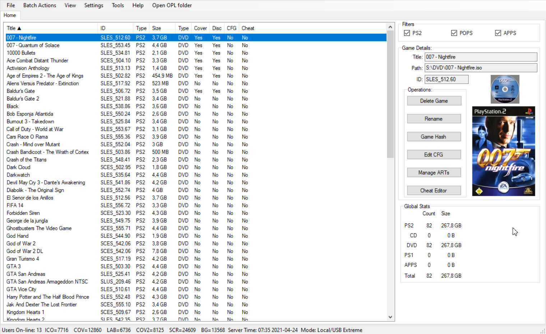Open the Cheat Editor
Viewport: 546px width, 334px height.
tap(434, 190)
